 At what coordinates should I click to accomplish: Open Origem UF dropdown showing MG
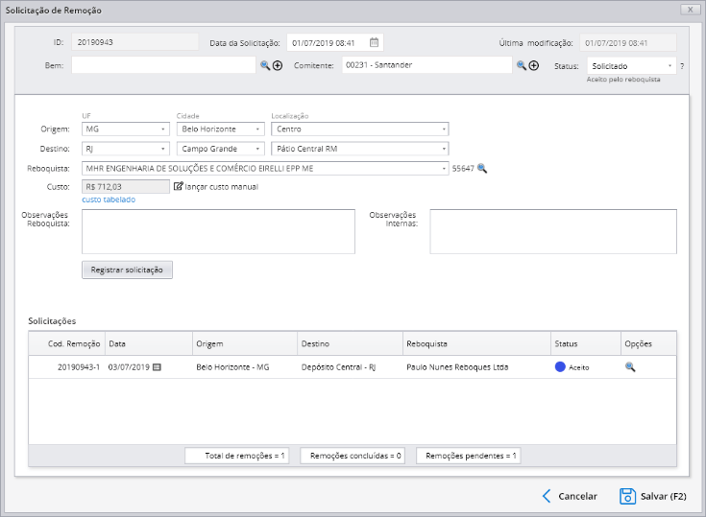coord(126,129)
